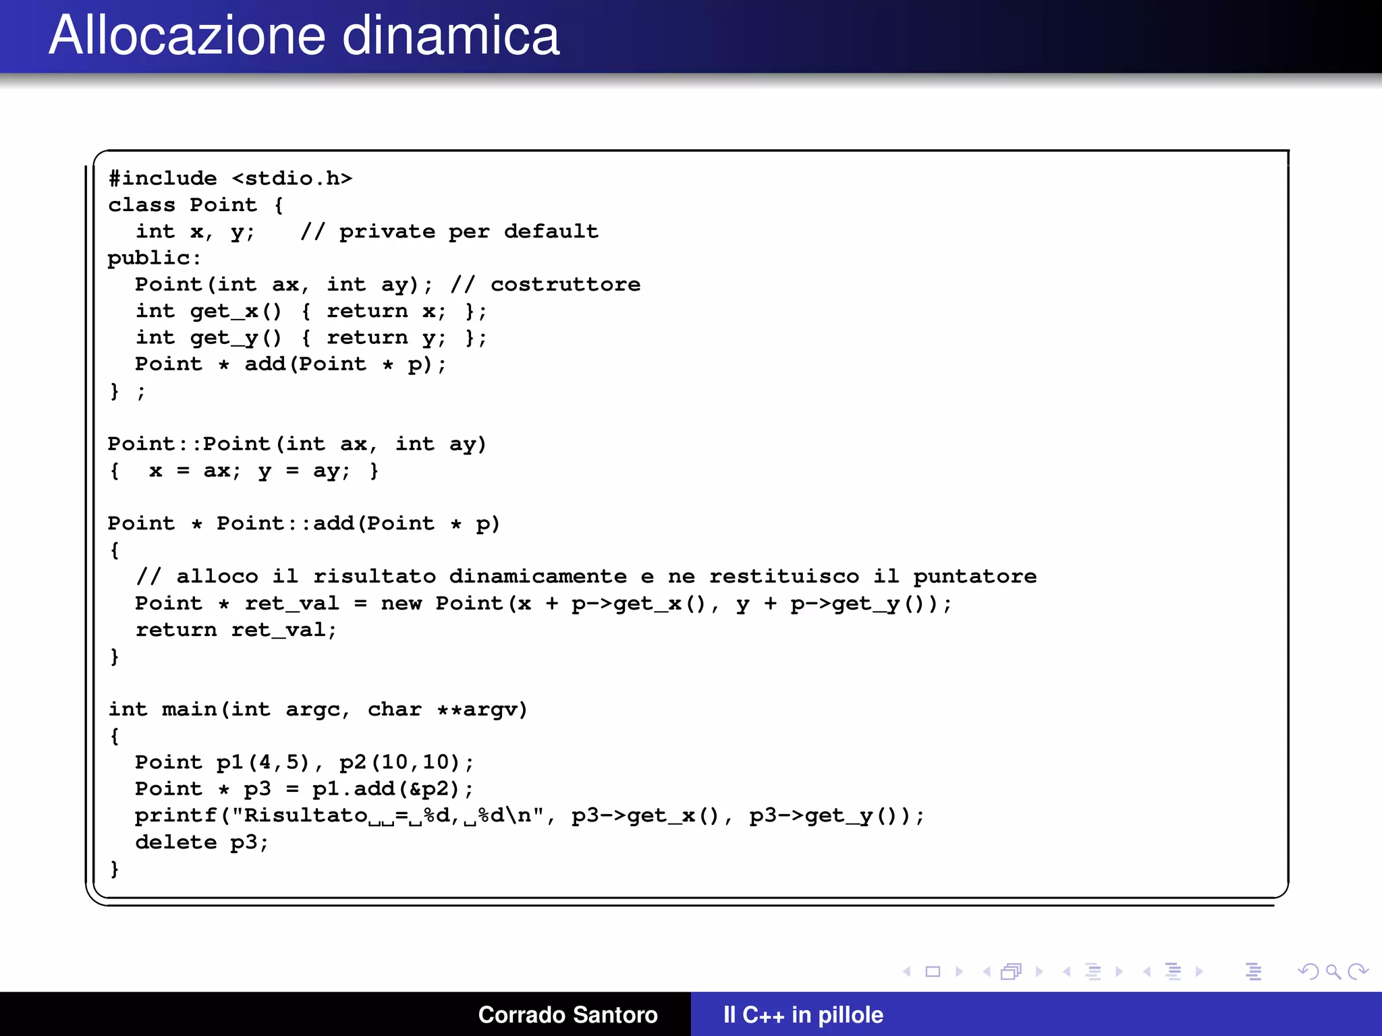The height and width of the screenshot is (1036, 1382).
Task: Click the 'Point * add(Point * p);' declaration
Action: tap(290, 364)
